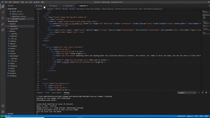Expand __pycache__ folder under weblogin
The image size is (210, 118).
(14, 34)
